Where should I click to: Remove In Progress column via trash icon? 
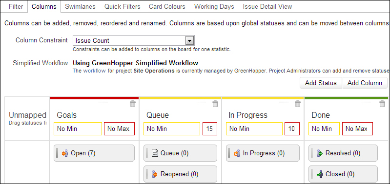click(298, 104)
